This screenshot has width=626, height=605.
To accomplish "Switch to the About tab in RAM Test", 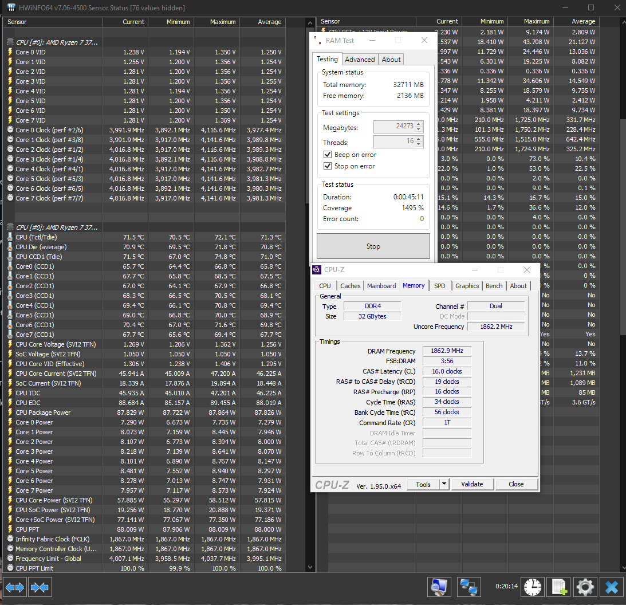I will (x=391, y=60).
